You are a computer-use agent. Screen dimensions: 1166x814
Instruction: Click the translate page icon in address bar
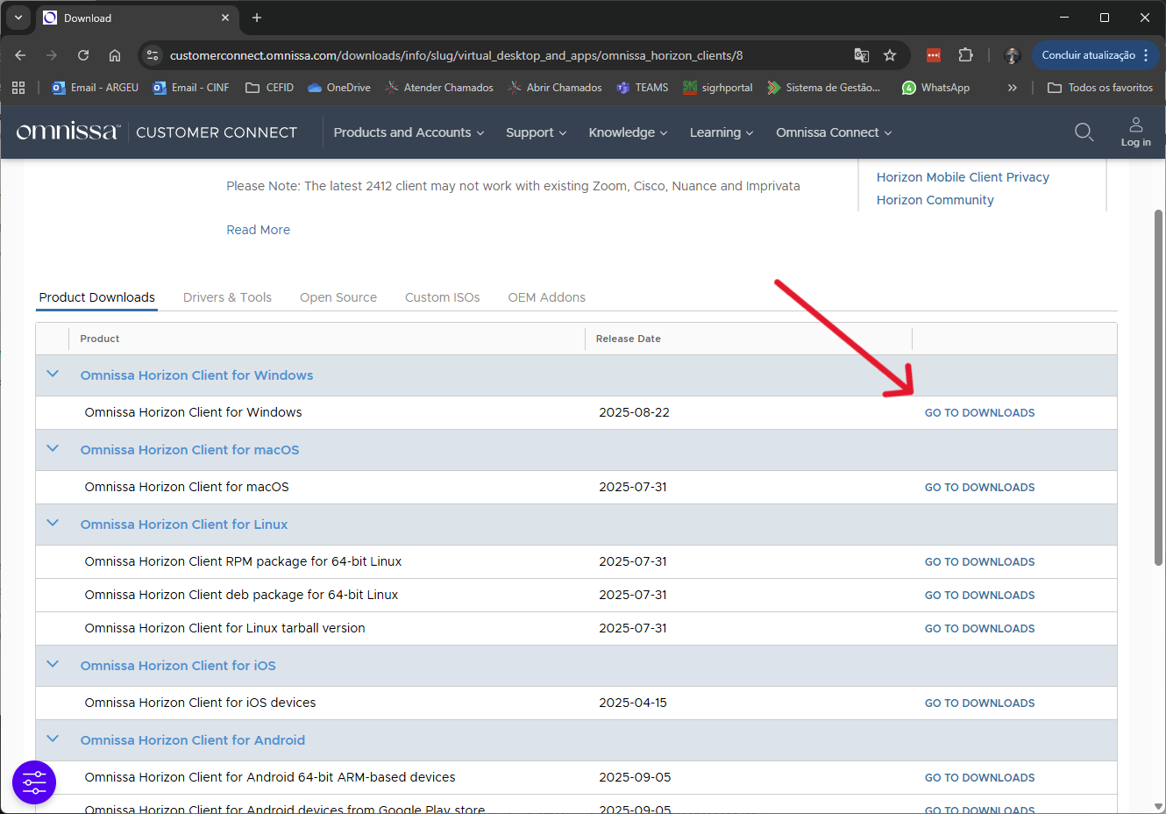point(862,55)
